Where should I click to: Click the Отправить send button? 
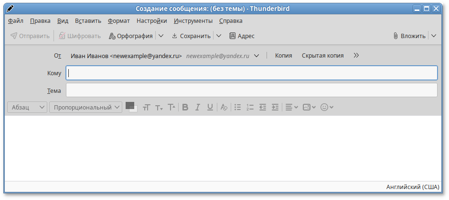[x=30, y=36]
